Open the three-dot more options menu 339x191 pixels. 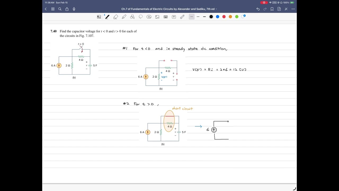(293, 9)
